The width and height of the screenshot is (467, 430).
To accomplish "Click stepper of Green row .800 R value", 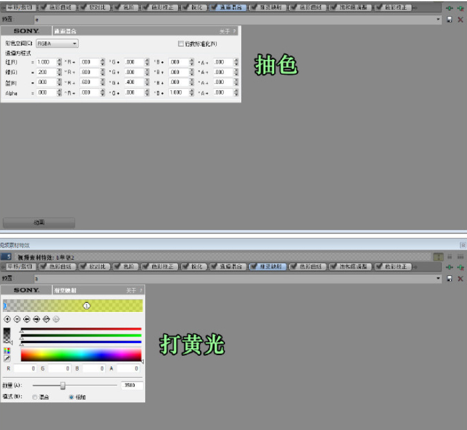I will [103, 72].
